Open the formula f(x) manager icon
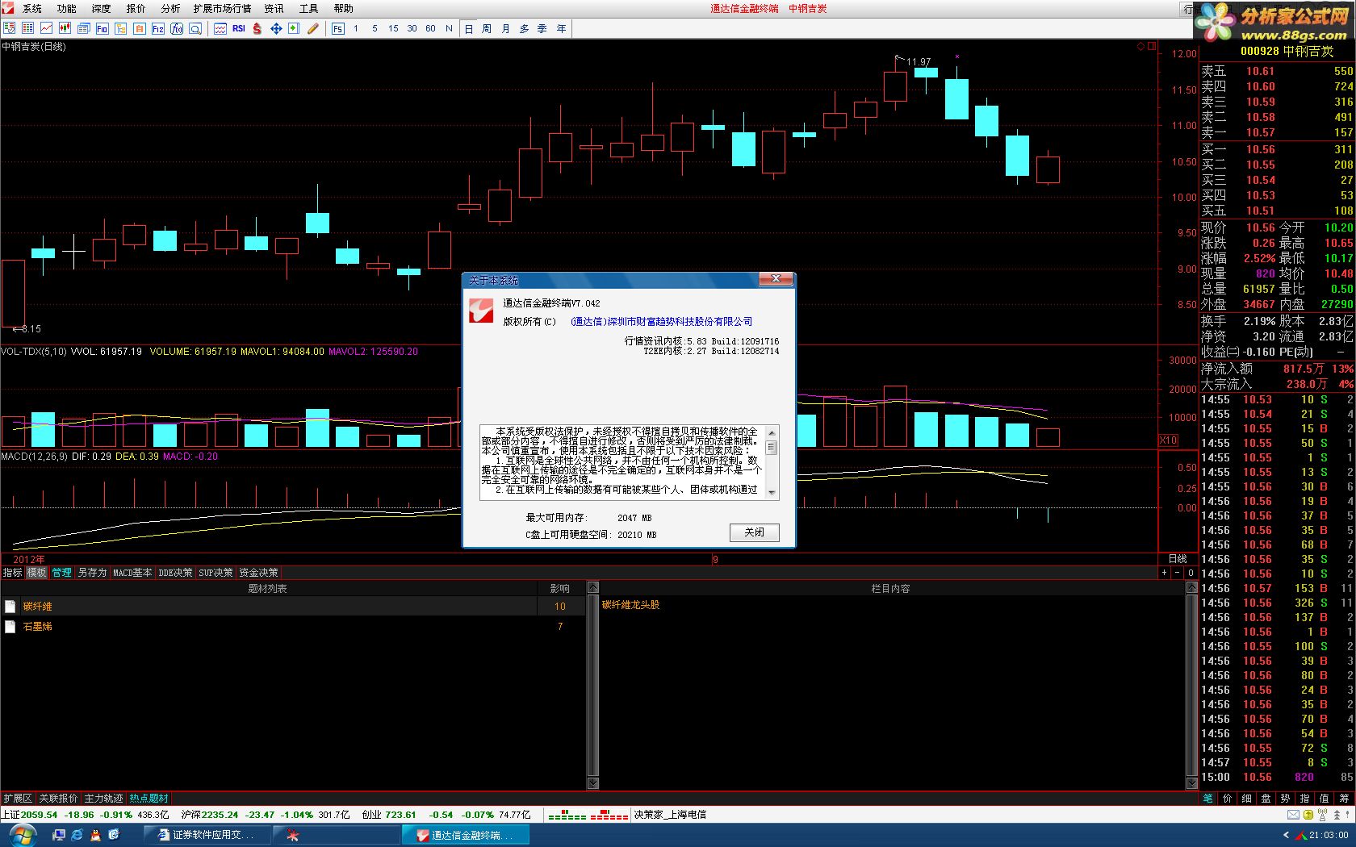Image resolution: width=1356 pixels, height=847 pixels. pyautogui.click(x=177, y=28)
